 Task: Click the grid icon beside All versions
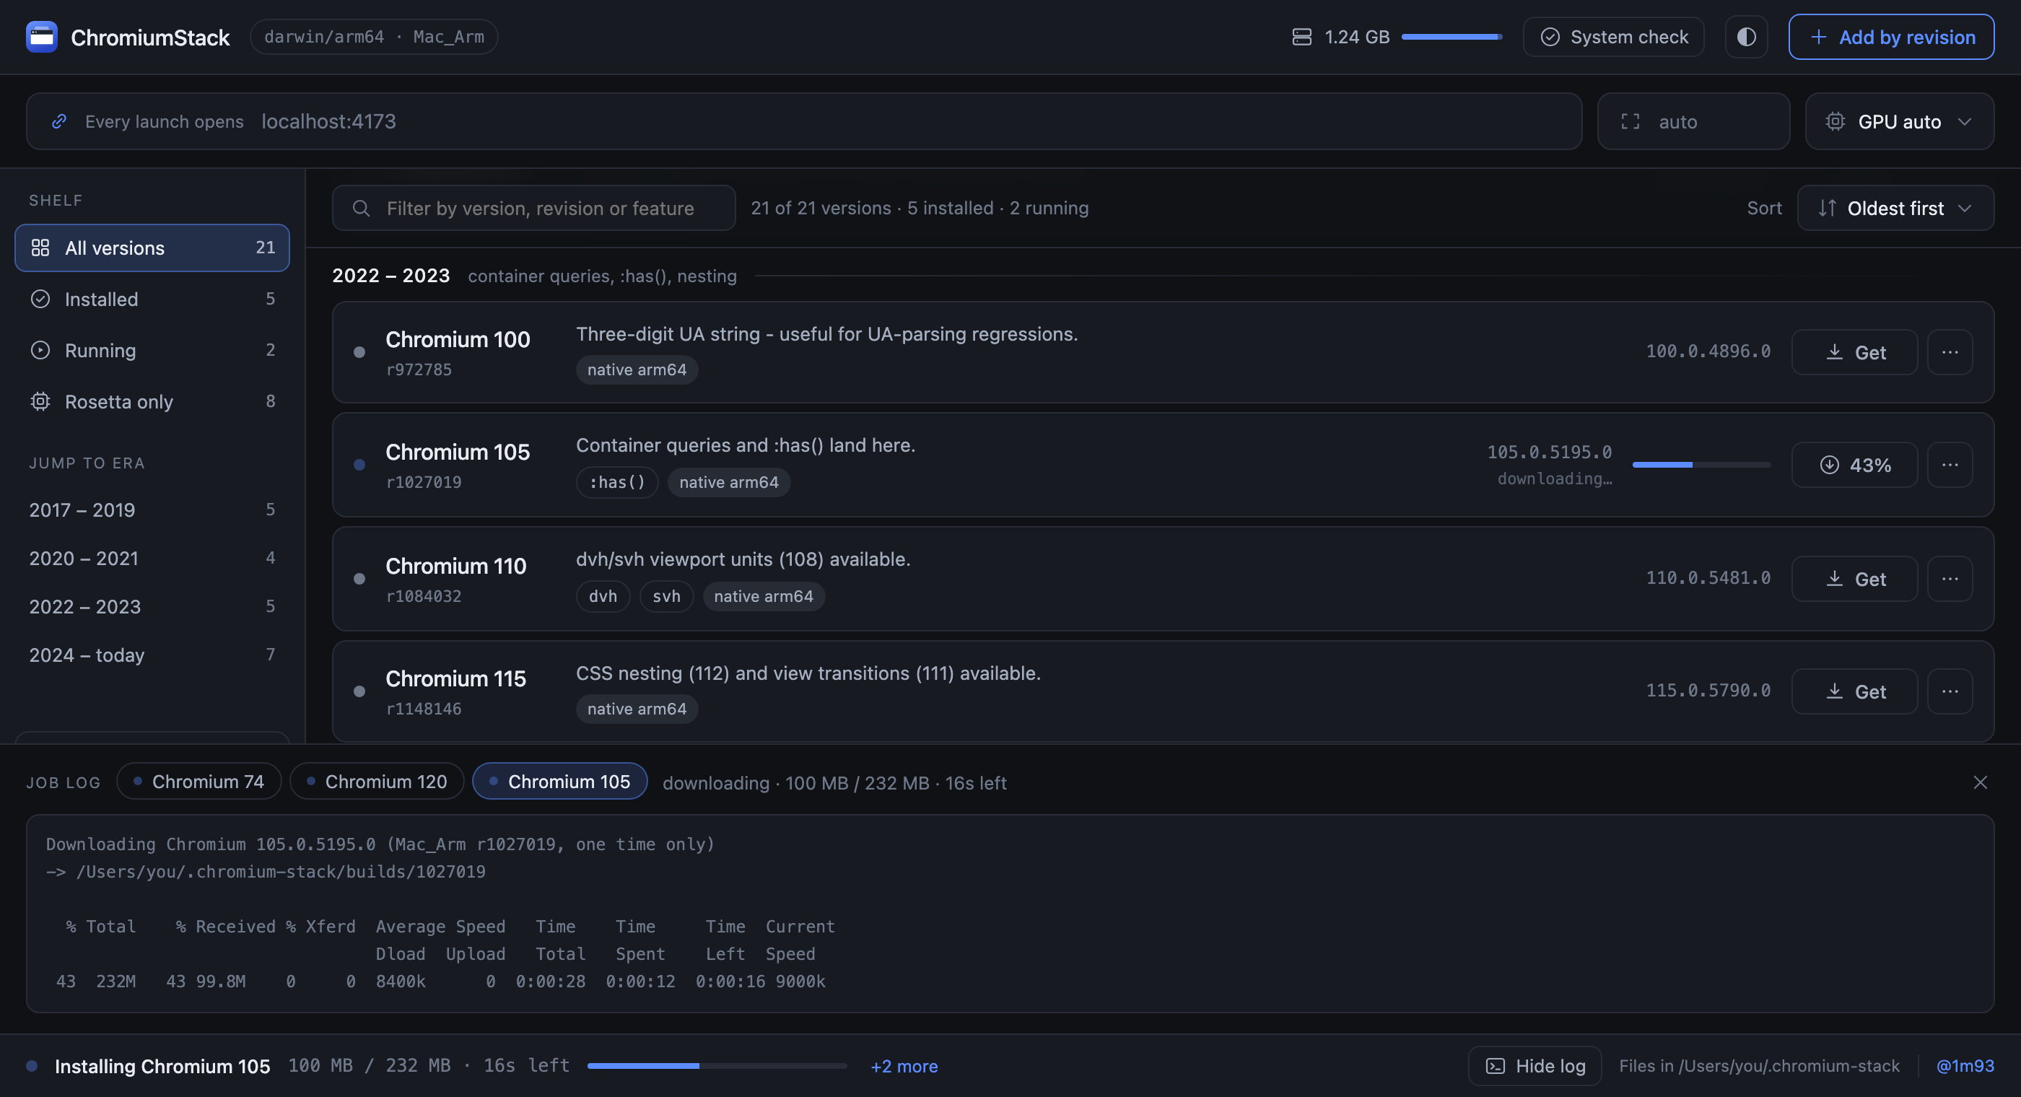(x=40, y=248)
